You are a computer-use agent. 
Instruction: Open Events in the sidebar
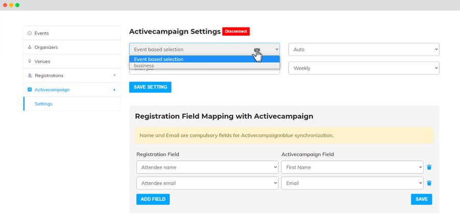click(72, 33)
